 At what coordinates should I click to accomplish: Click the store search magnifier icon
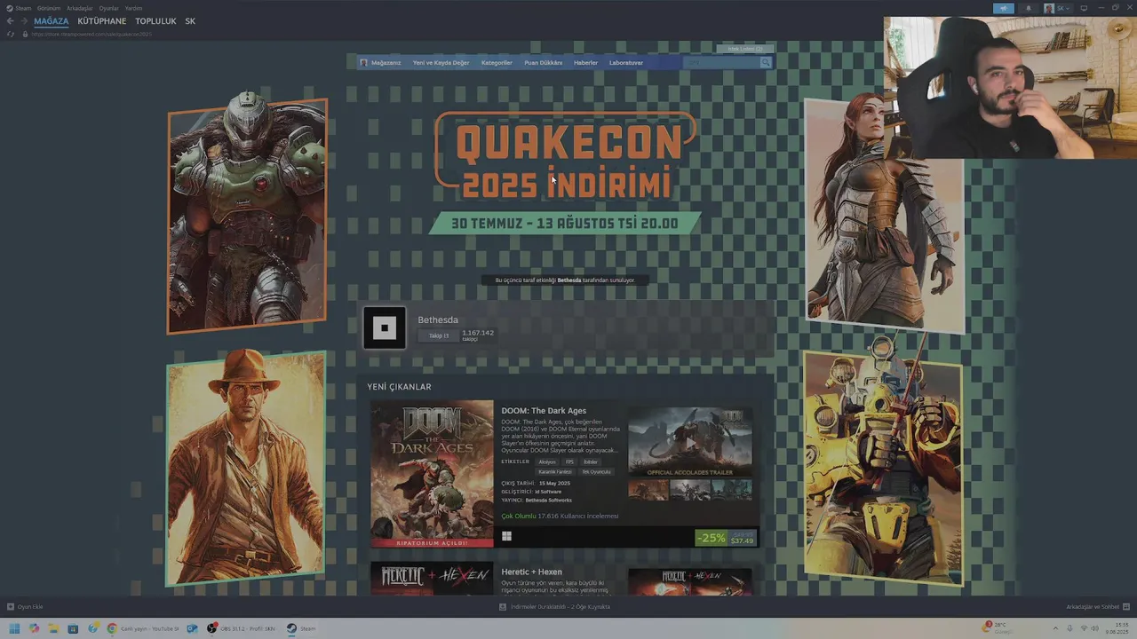coord(766,63)
